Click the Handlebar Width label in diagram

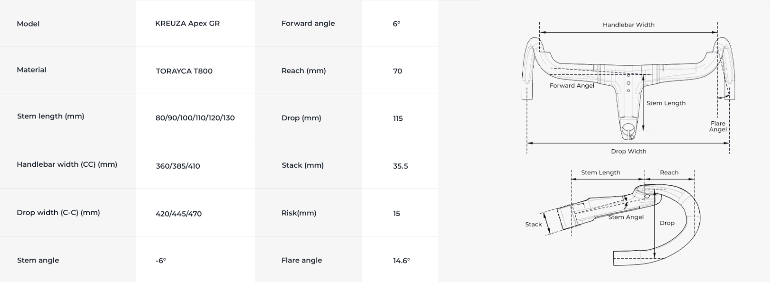tap(629, 25)
